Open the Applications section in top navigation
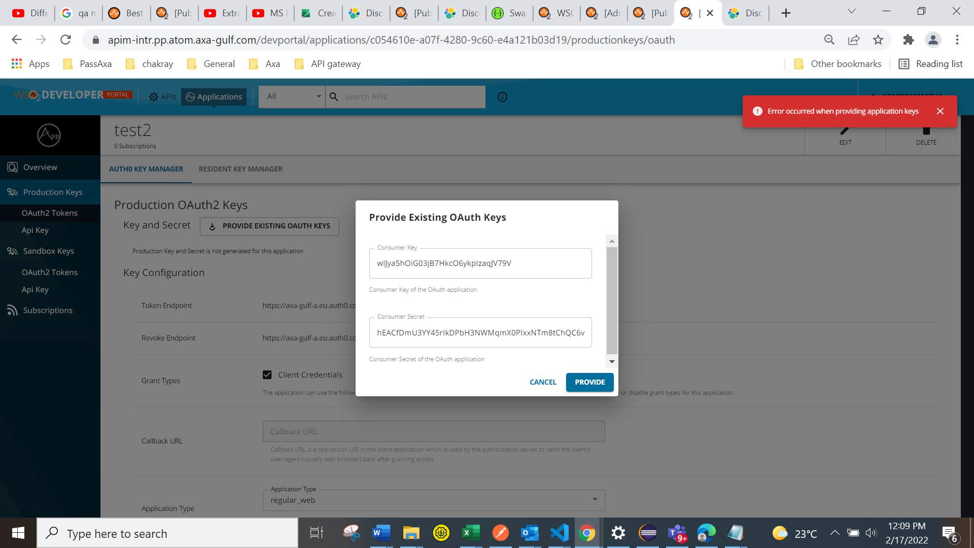 pos(214,96)
